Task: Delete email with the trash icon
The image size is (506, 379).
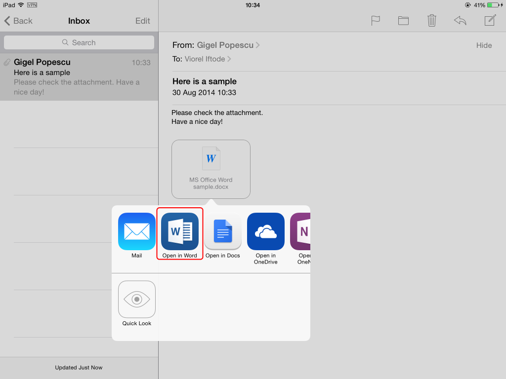Action: coord(432,21)
